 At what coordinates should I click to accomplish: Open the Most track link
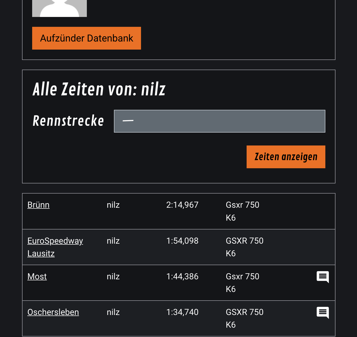37,277
